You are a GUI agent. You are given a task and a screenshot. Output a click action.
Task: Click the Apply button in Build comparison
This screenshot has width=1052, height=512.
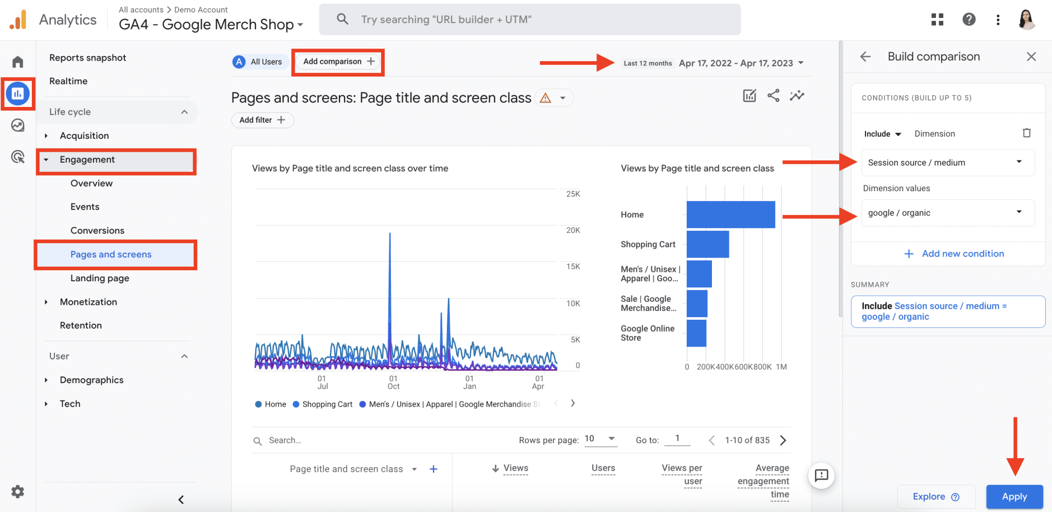tap(1014, 497)
